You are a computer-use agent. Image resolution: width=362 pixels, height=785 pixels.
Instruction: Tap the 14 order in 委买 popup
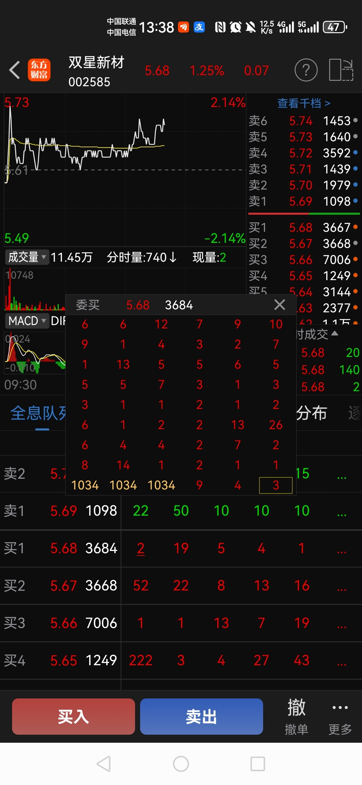coord(123,465)
